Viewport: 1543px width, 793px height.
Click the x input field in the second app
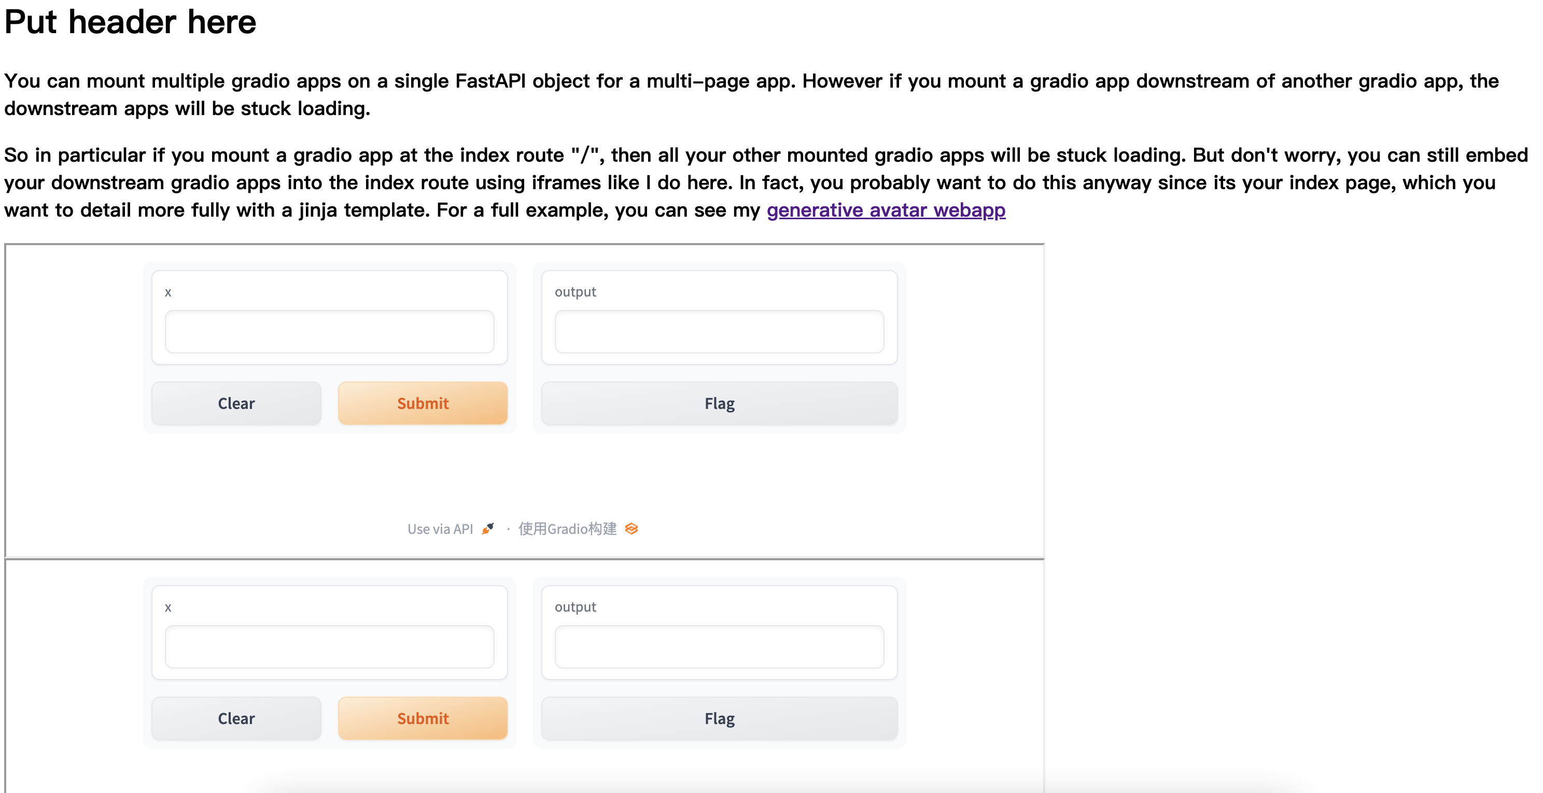coord(329,646)
